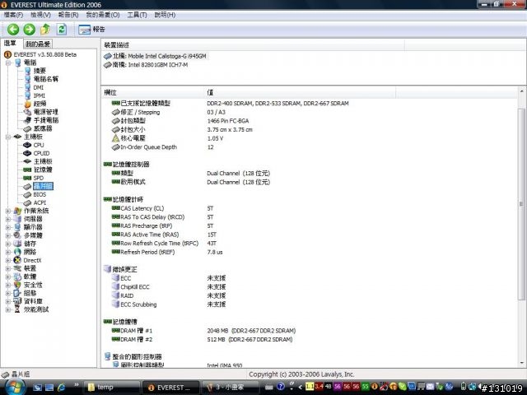This screenshot has width=527, height=395.
Task: Select the 效能測試 benchmark hourglass category
Action: [36, 309]
